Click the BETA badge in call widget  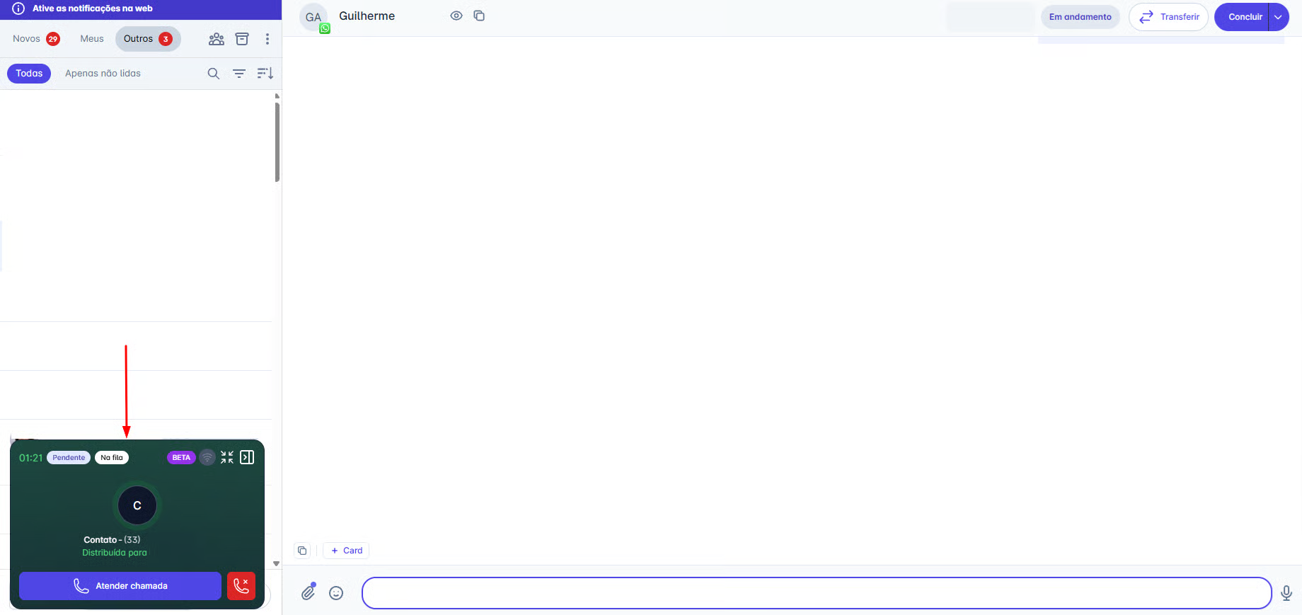point(181,457)
